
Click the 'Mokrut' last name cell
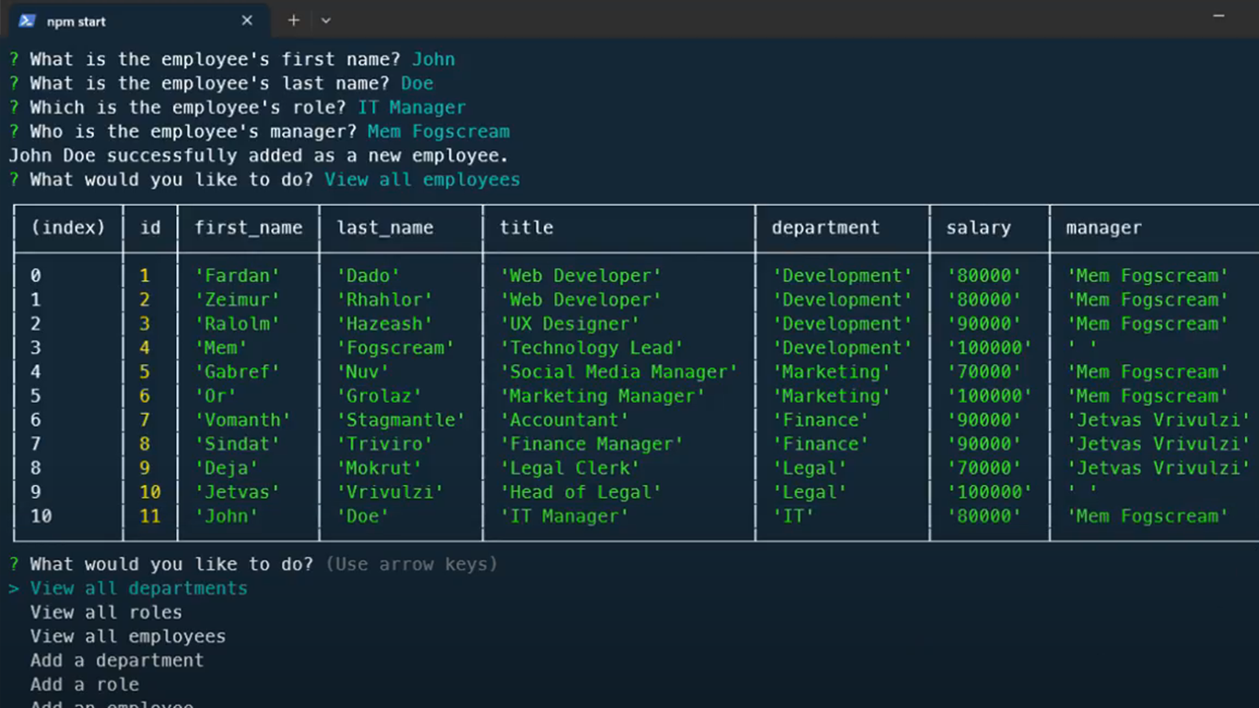tap(379, 467)
